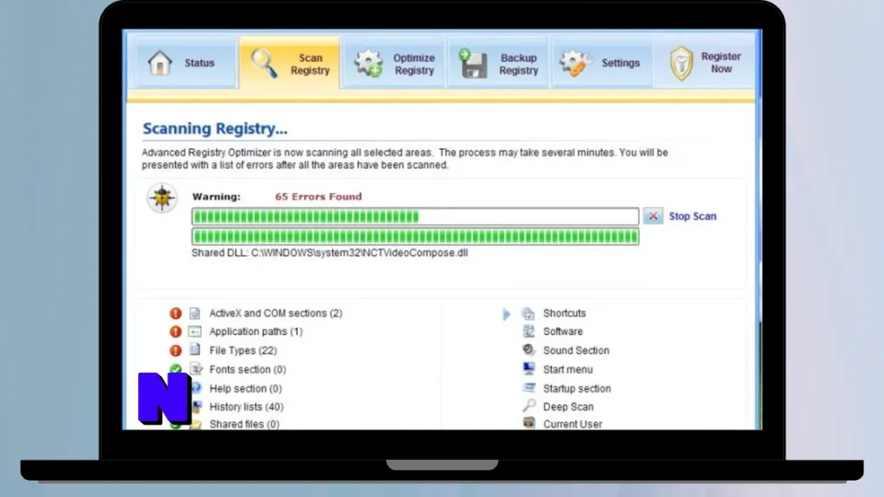Click the Application paths error alert icon

pos(176,332)
